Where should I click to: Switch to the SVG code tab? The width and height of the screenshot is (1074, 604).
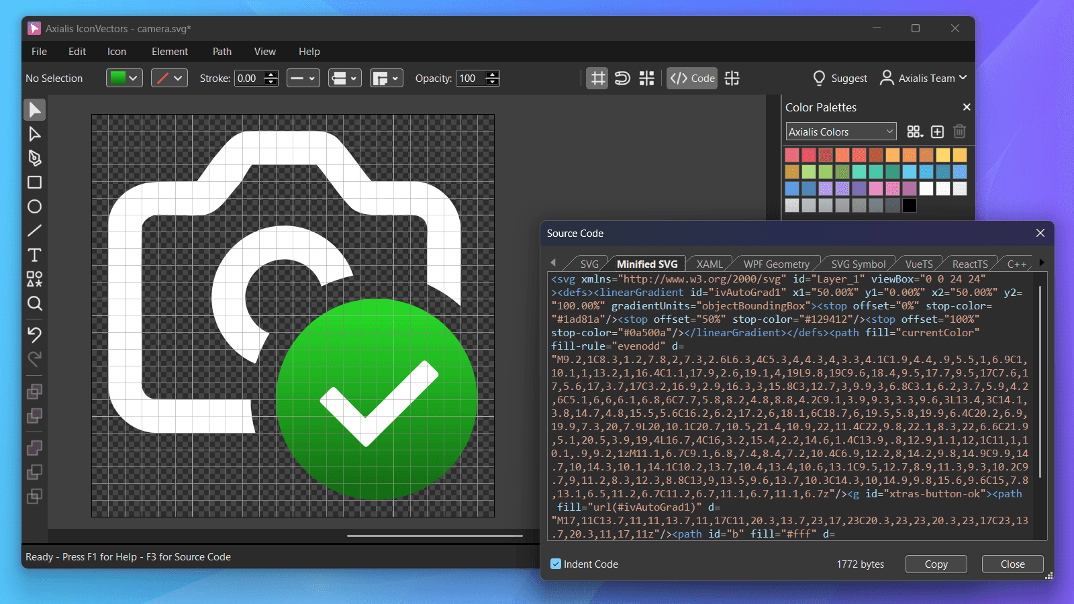(x=589, y=264)
